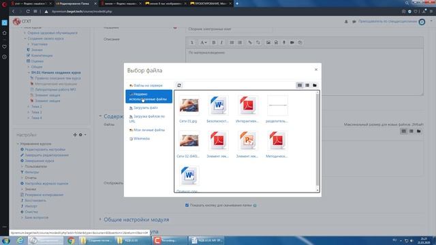436x245 pixels.
Task: Open 'Редактировать настройки' link
Action: click(x=45, y=150)
